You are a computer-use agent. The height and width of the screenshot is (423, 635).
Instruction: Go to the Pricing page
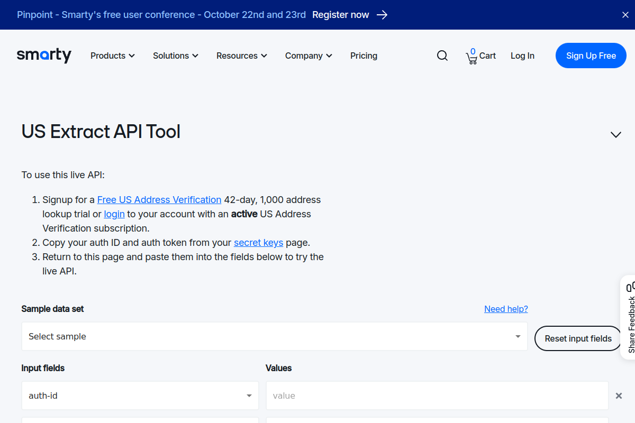coord(364,56)
